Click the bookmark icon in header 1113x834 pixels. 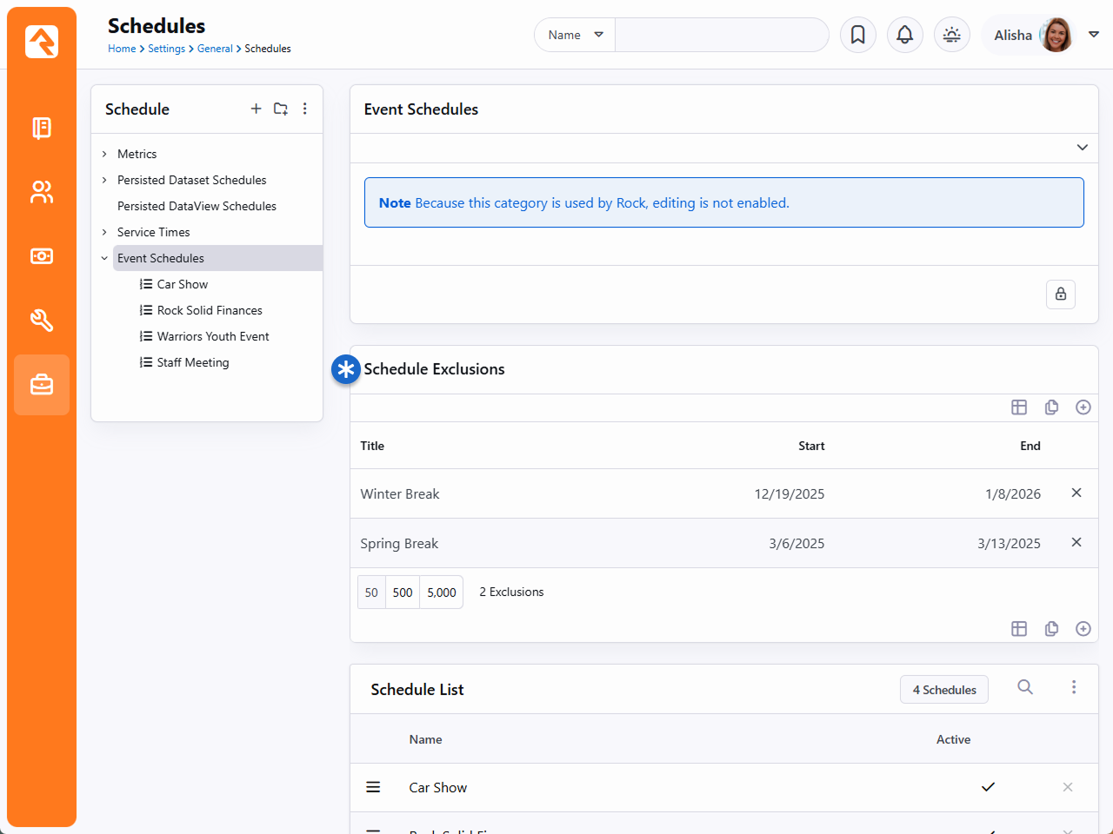(857, 35)
